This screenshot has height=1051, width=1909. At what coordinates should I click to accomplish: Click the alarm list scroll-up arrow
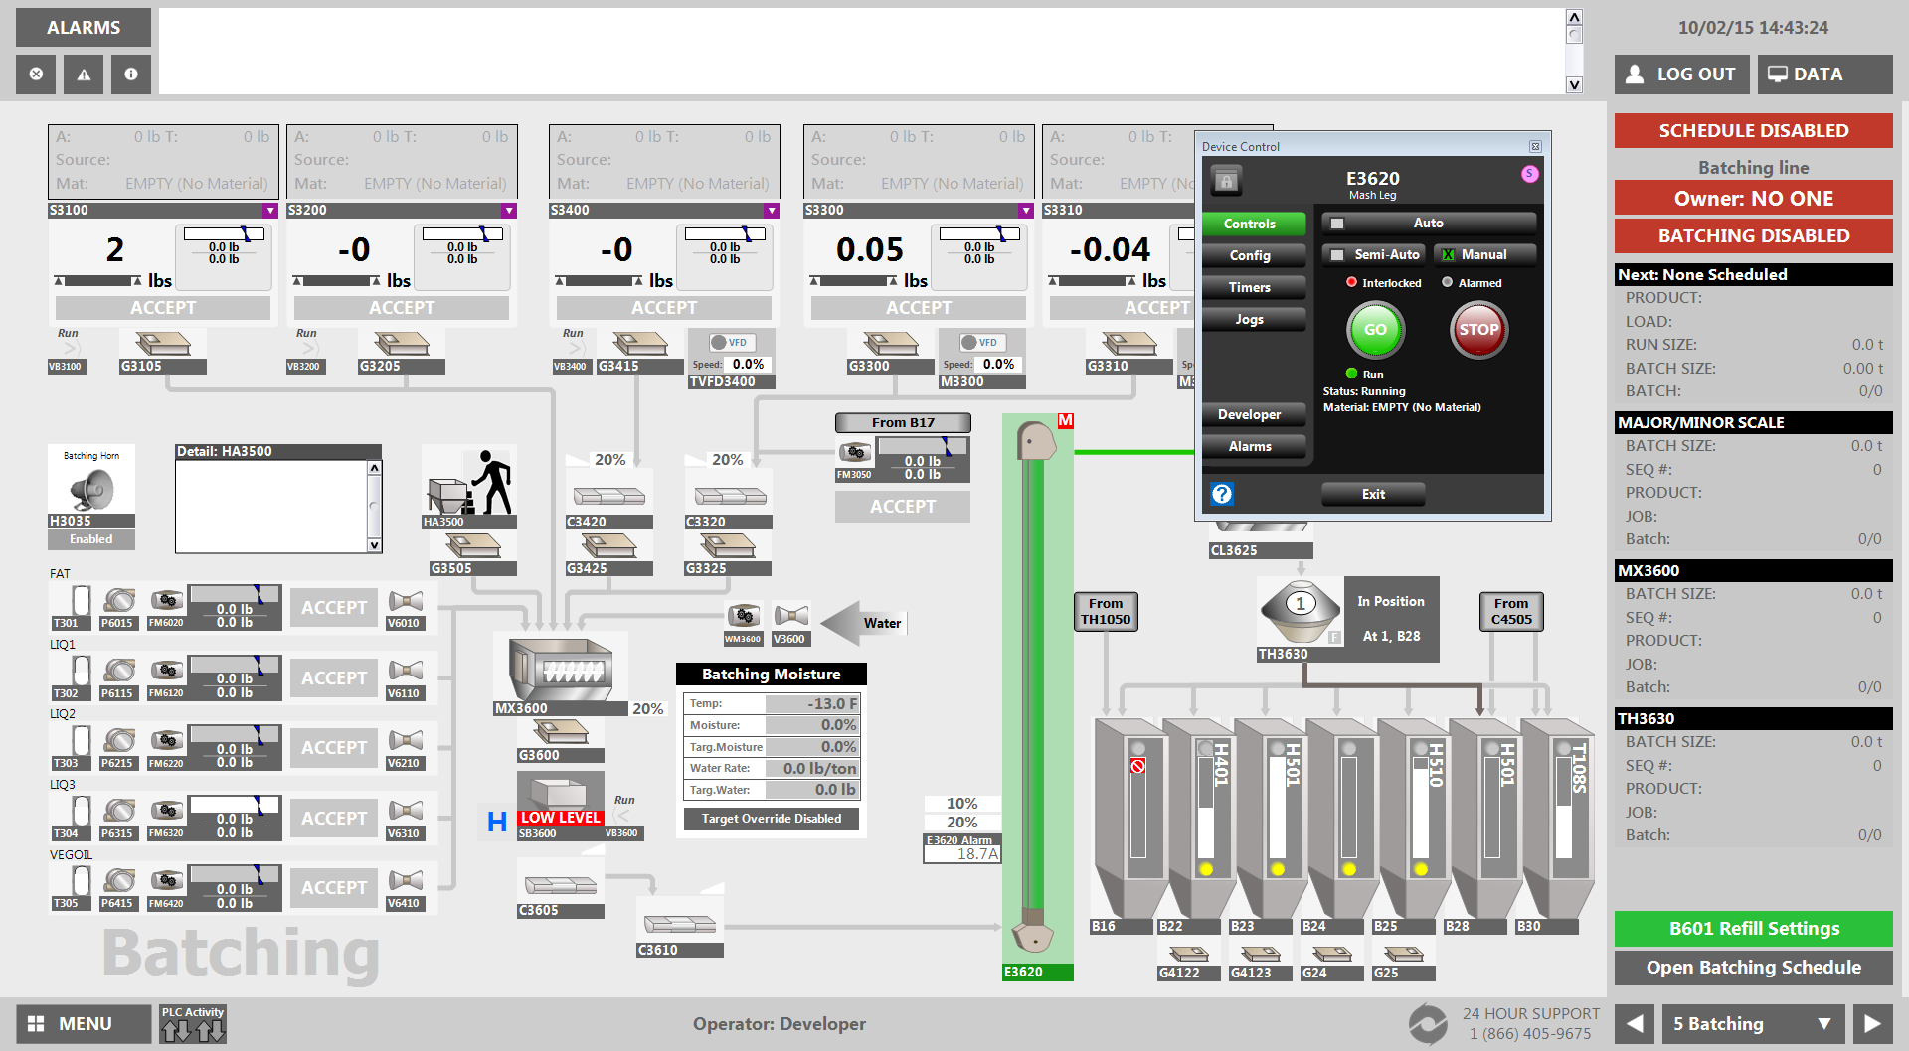click(x=1574, y=17)
